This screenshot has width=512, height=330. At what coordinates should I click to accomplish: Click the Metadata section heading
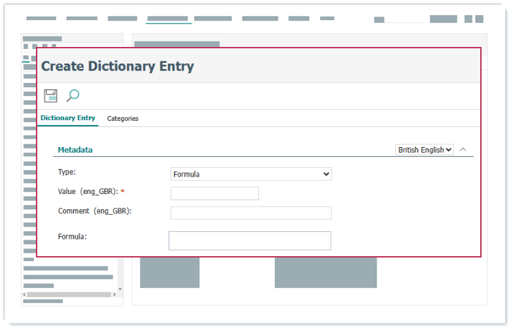click(75, 150)
